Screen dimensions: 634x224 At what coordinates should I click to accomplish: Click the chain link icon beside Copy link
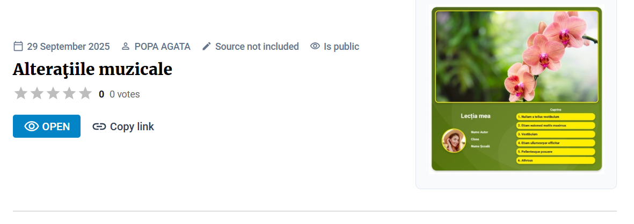click(99, 126)
